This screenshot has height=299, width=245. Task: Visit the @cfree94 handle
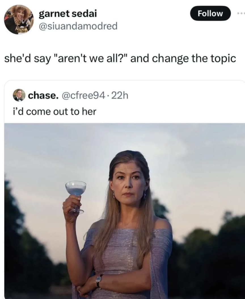coord(83,95)
